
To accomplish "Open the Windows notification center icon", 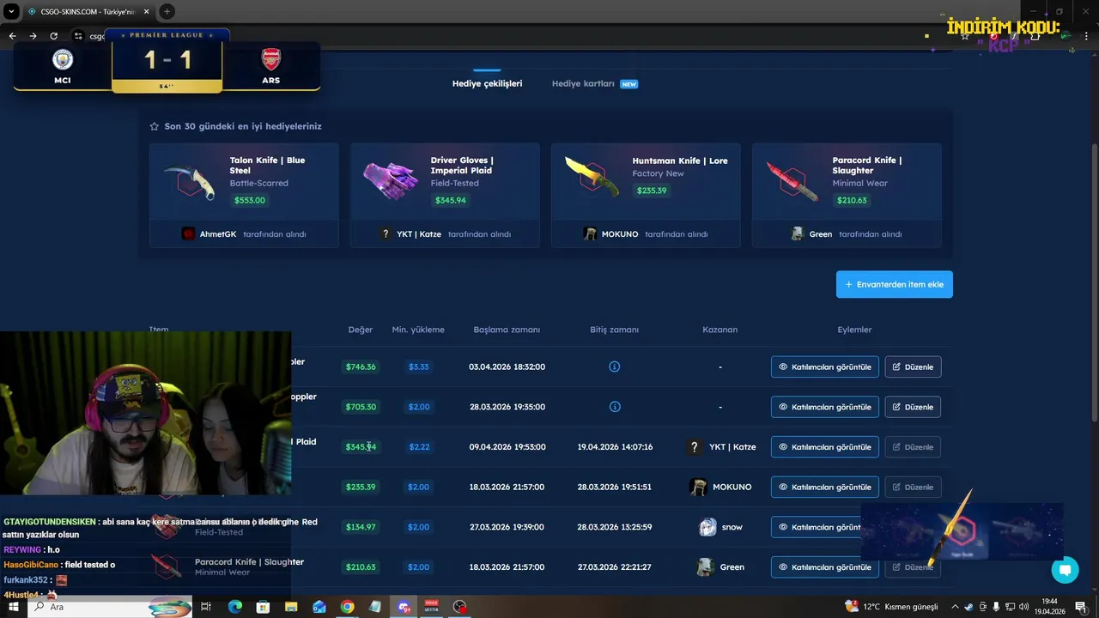I will (1081, 607).
